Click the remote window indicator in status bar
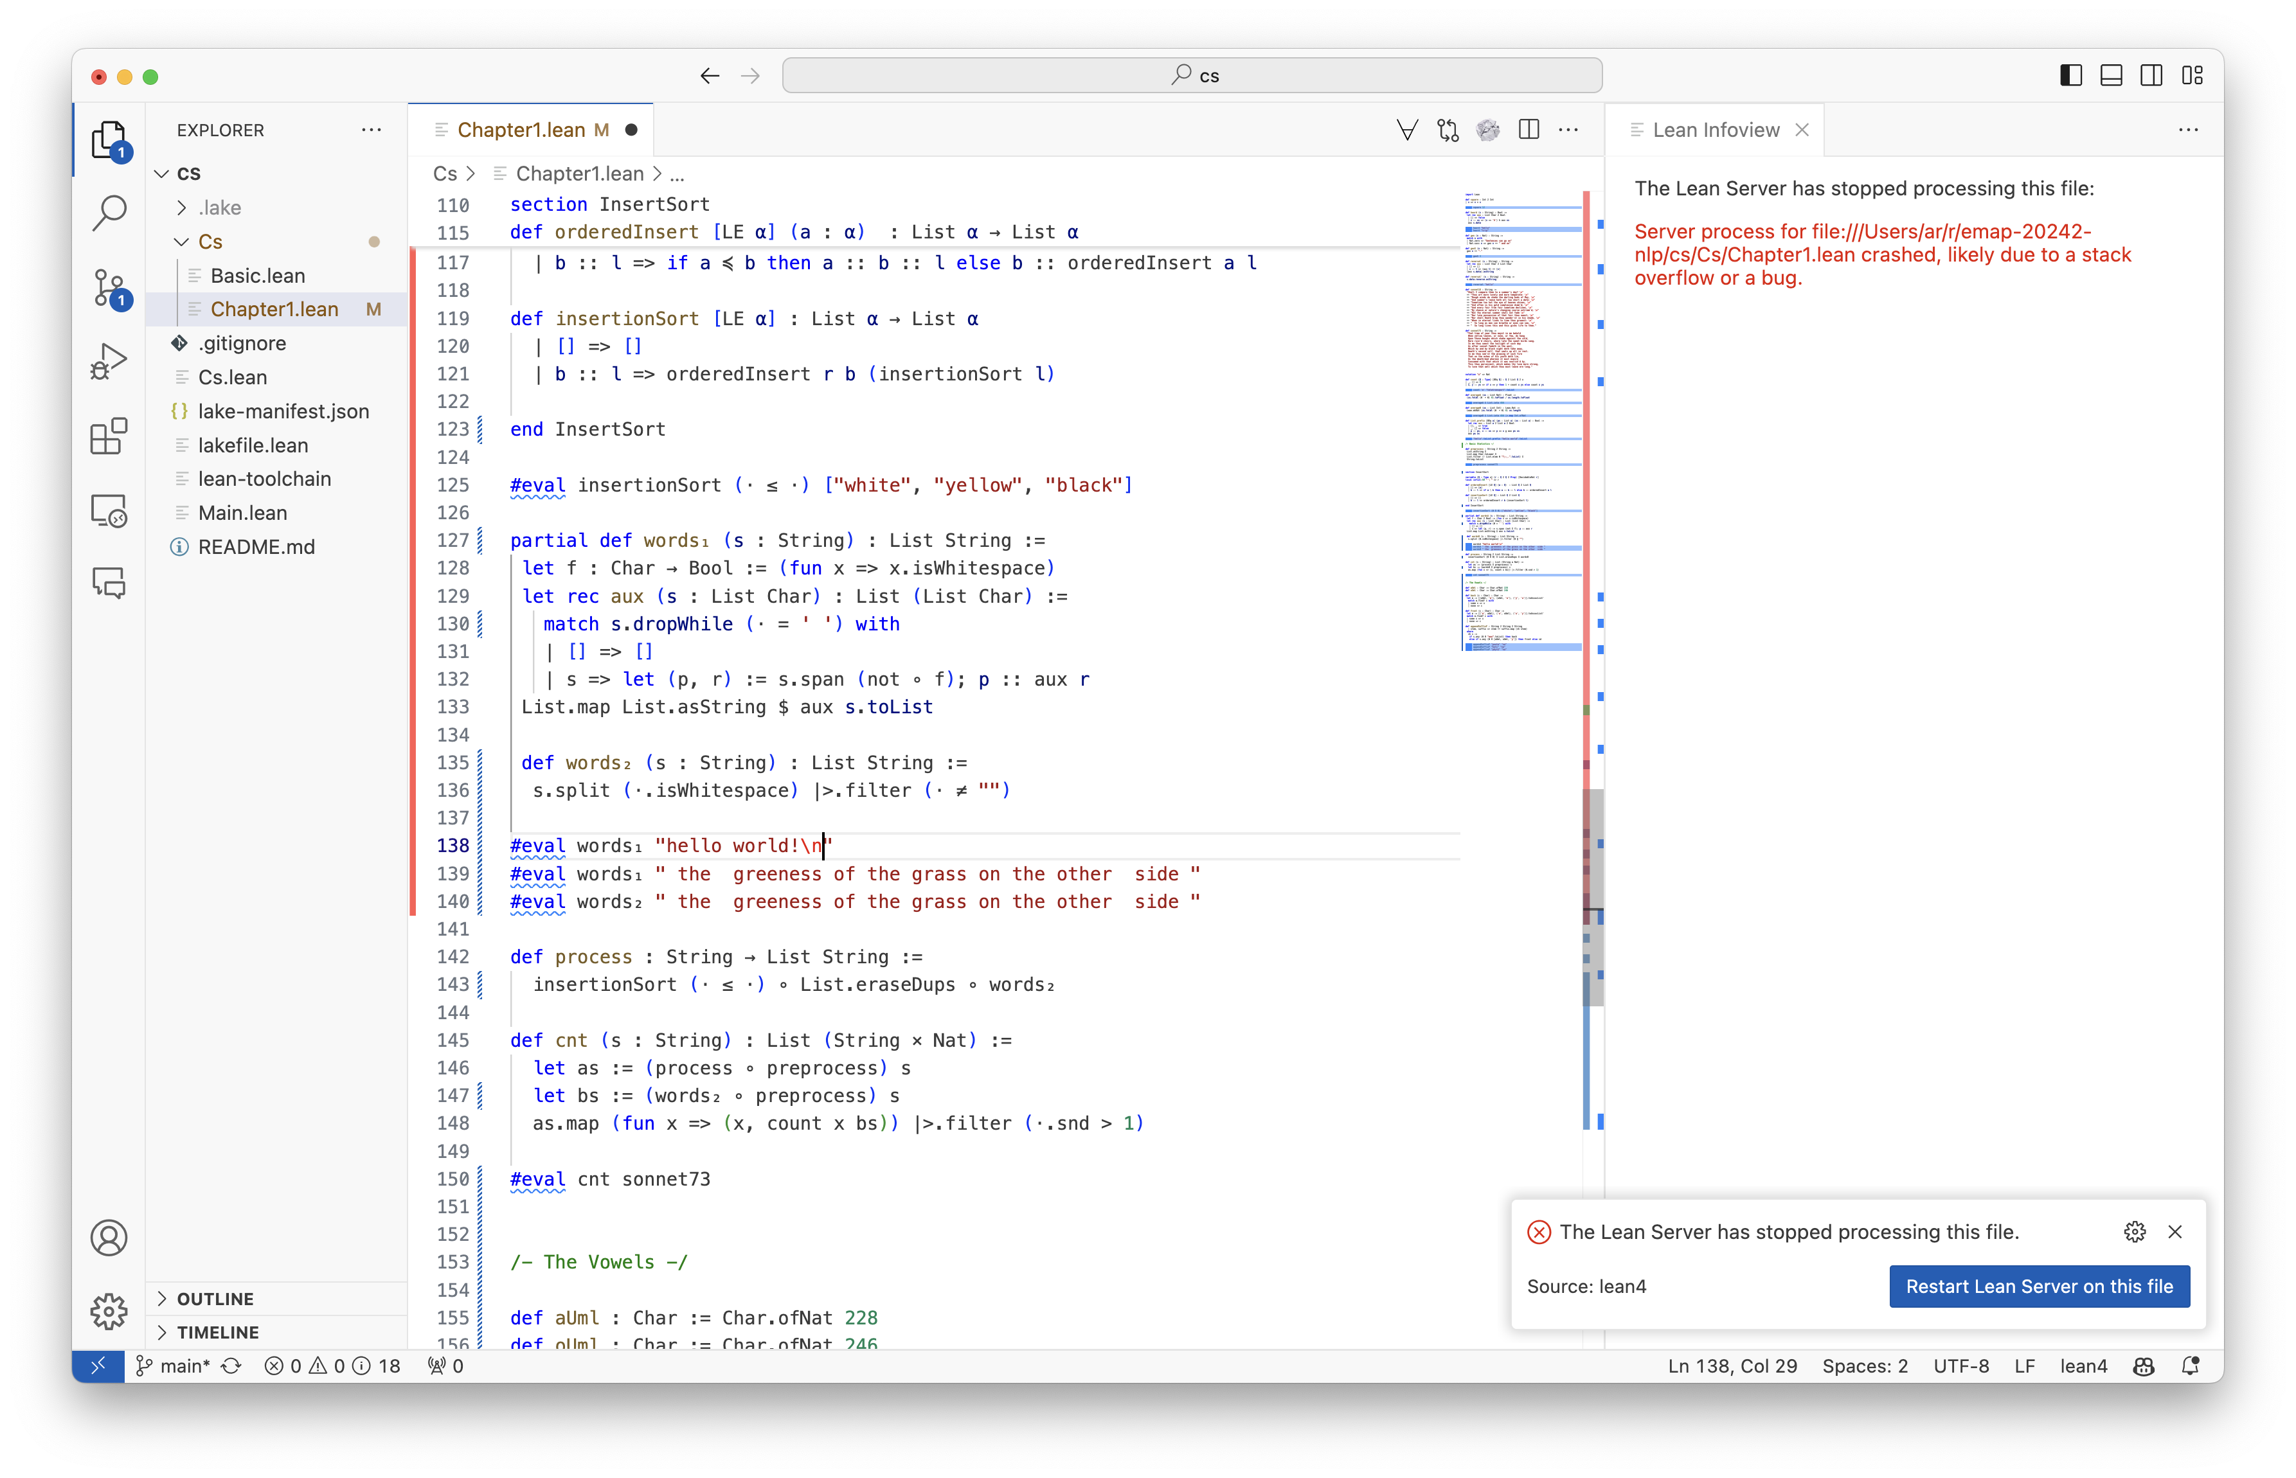 point(98,1366)
